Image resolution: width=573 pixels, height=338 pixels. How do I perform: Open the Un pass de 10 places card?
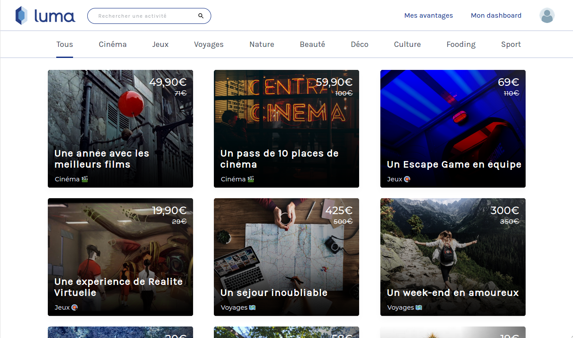(x=286, y=129)
